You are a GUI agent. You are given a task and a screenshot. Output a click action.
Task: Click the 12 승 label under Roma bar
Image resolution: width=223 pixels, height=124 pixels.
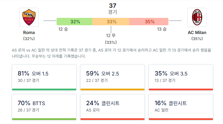tap(63, 29)
